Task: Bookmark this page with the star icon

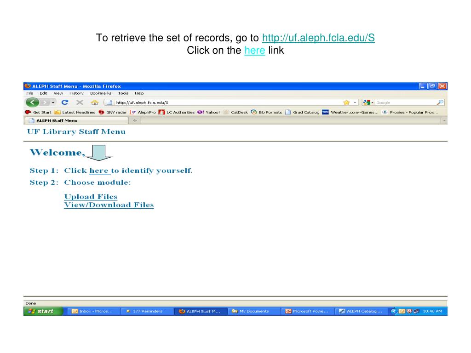Action: point(346,102)
